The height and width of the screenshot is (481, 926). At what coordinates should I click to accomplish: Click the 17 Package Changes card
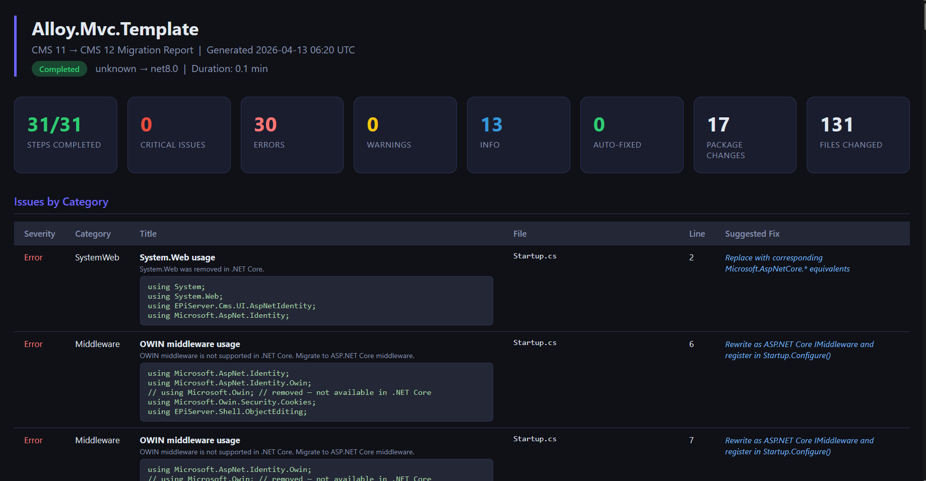point(745,134)
